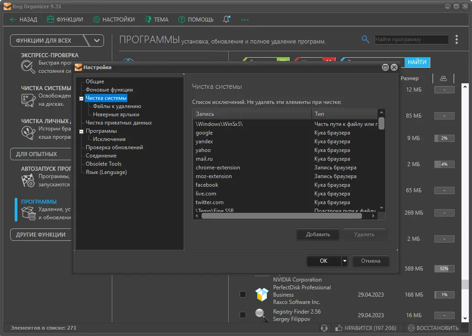
Task: Click the Программы box with trash icon
Action: [28, 213]
